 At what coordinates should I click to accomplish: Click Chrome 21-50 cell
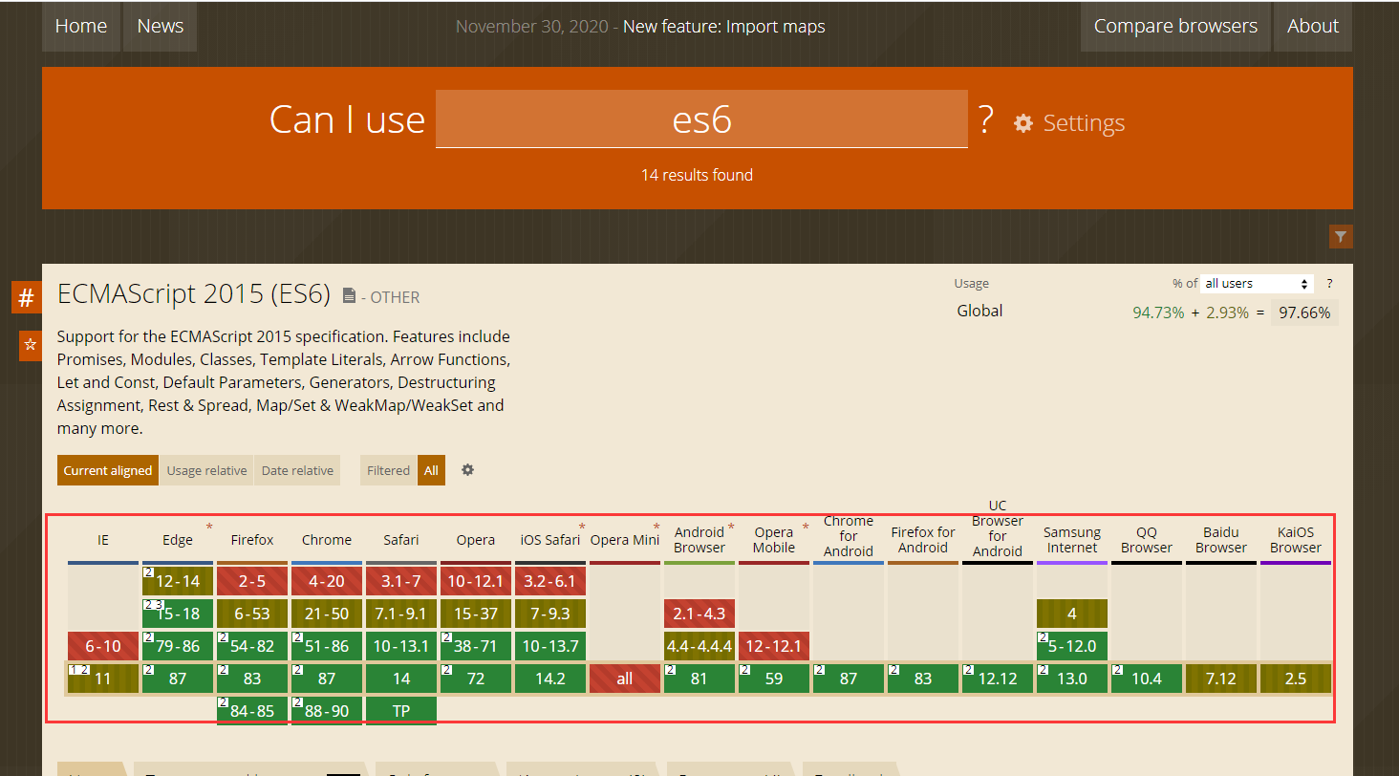click(327, 614)
